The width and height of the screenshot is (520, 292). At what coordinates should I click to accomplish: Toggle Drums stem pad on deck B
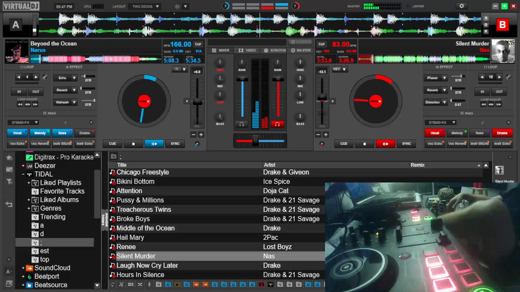click(502, 133)
